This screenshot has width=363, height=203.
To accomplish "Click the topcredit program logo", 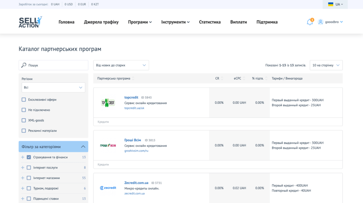I will [x=108, y=102].
